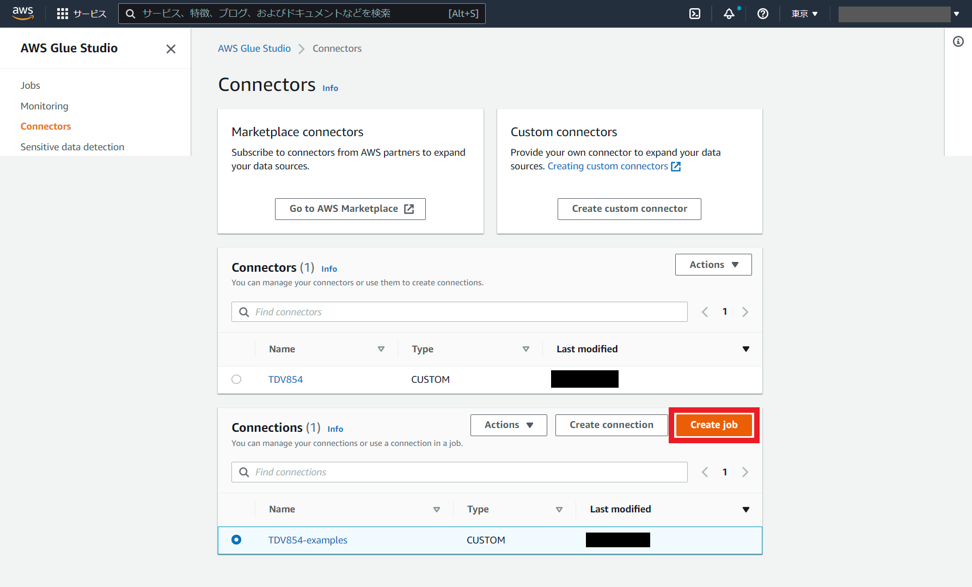Click the AWS Glue Studio breadcrumb link
This screenshot has height=587, width=972.
pos(254,48)
